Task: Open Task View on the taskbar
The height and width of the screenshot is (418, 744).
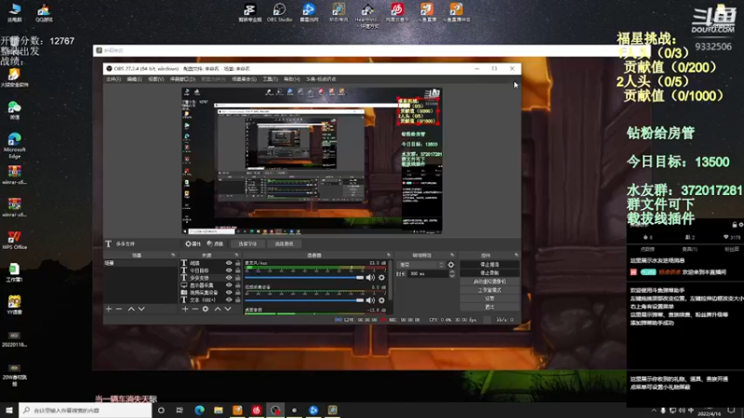Action: pos(179,410)
